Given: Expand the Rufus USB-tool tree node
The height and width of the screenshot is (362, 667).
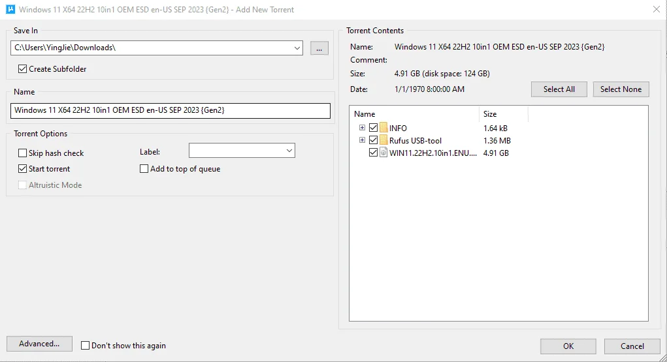Looking at the screenshot, I should pos(362,140).
